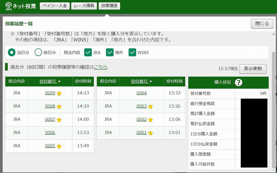
Task: Follow the こちら link for past 60 days
Action: pyautogui.click(x=101, y=67)
